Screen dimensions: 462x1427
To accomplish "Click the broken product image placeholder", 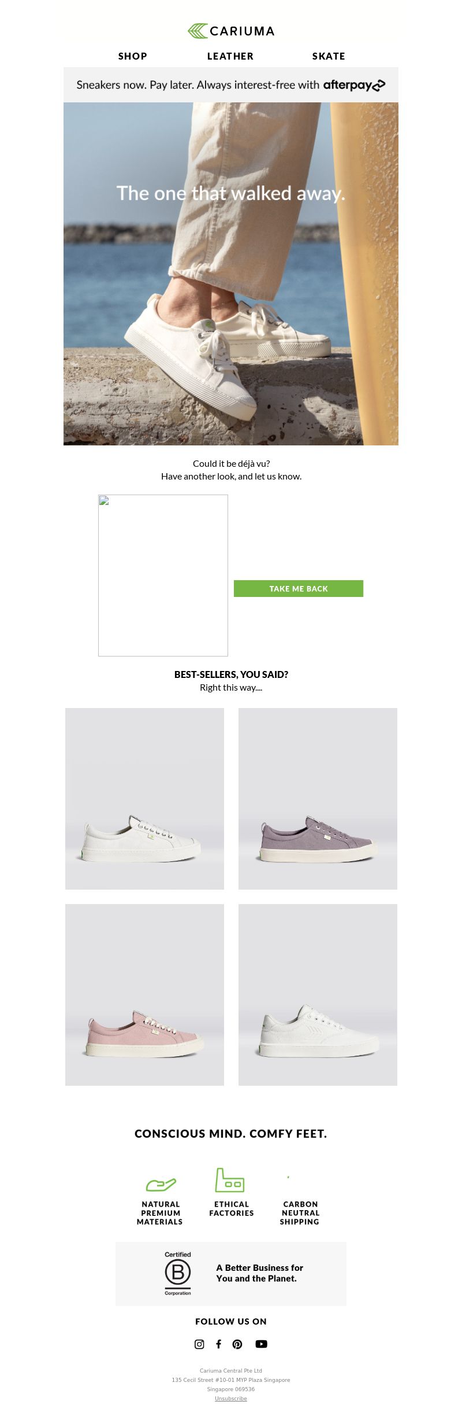I will pos(163,576).
